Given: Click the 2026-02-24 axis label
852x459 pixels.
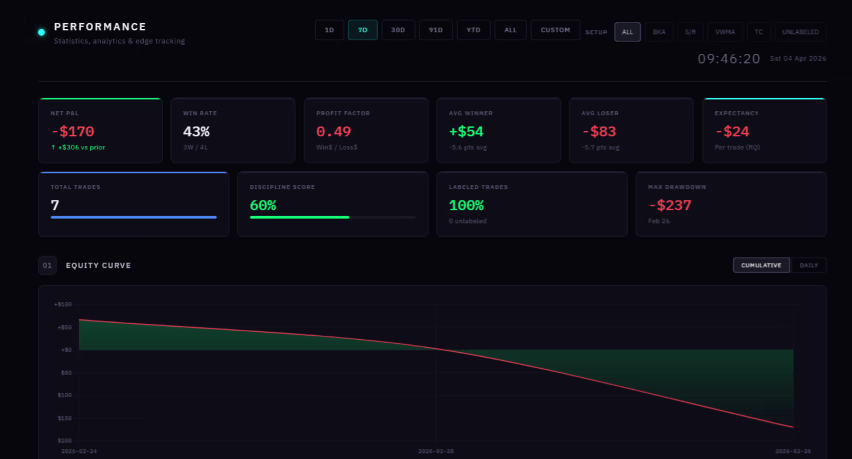Looking at the screenshot, I should coord(79,452).
